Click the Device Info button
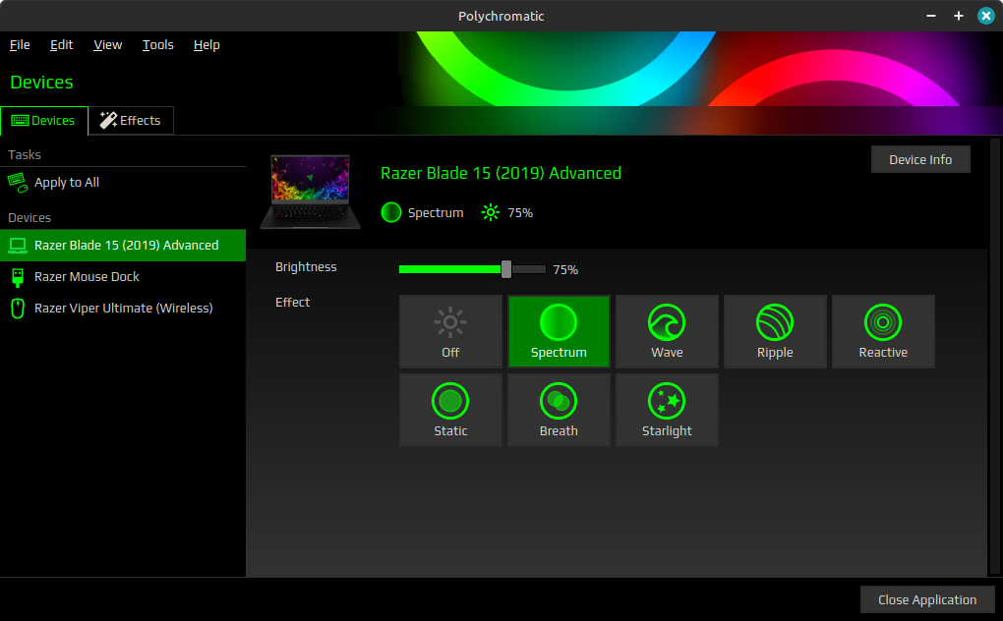The width and height of the screenshot is (1003, 621). coord(920,160)
